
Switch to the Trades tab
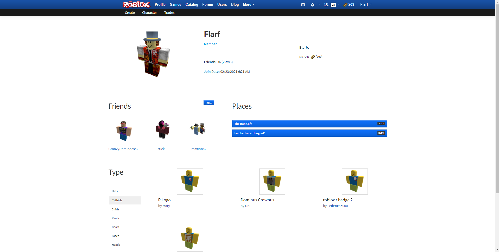click(x=169, y=12)
